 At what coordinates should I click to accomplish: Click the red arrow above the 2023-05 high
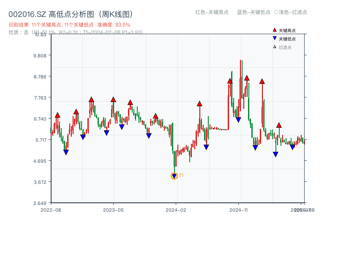point(112,100)
